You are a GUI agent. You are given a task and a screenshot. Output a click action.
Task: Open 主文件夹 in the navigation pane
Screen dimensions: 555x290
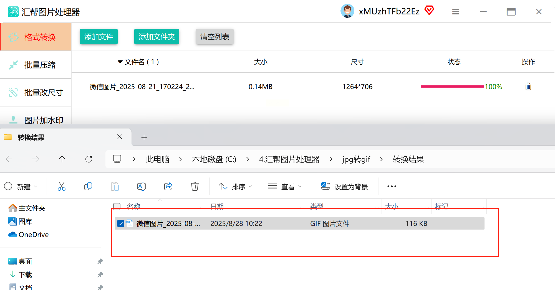coord(27,208)
